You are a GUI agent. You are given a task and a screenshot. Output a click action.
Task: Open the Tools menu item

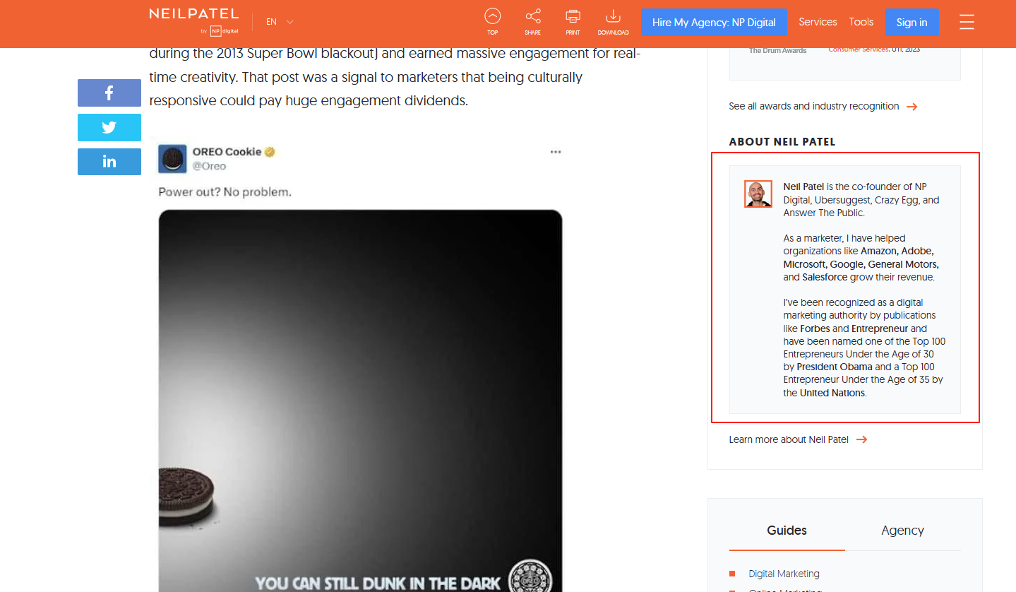point(861,22)
